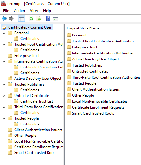Screen dimensions: 141x165
Task: Select Client Authentication Issuers in right pane
Action: 96,89
